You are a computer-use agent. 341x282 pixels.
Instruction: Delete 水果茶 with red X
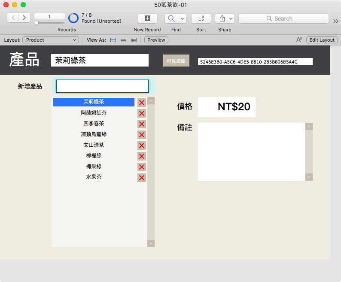pos(142,178)
